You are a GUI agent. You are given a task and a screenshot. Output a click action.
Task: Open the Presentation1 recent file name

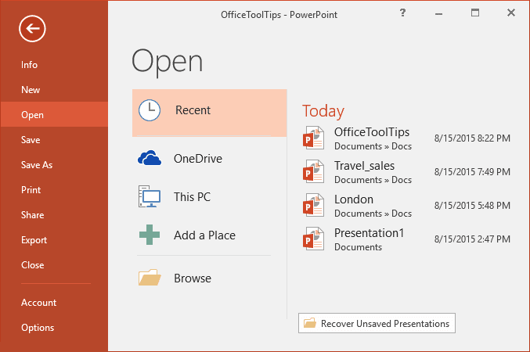[x=369, y=233]
